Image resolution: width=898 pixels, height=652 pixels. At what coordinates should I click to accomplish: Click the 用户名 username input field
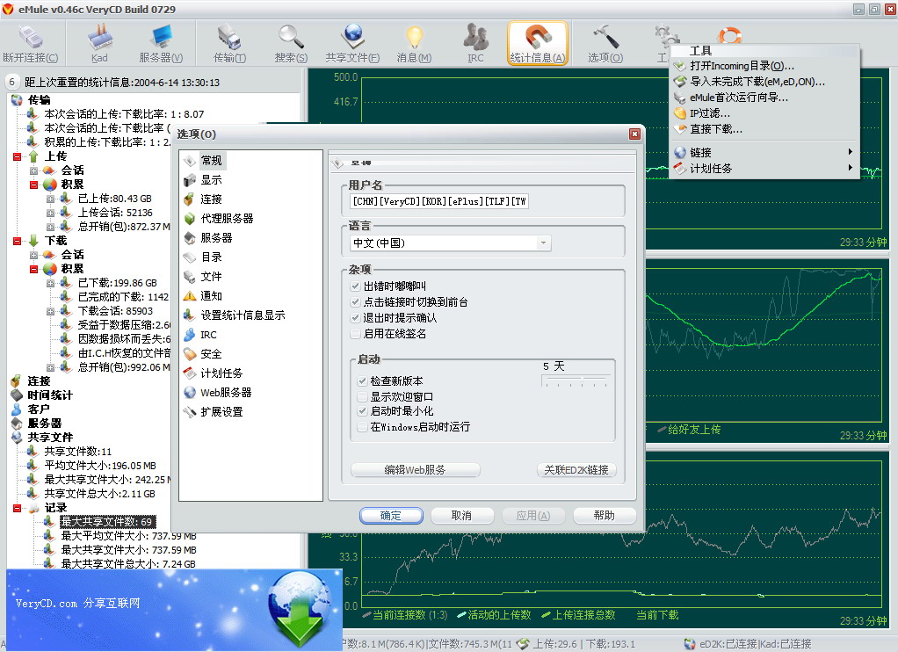[438, 201]
